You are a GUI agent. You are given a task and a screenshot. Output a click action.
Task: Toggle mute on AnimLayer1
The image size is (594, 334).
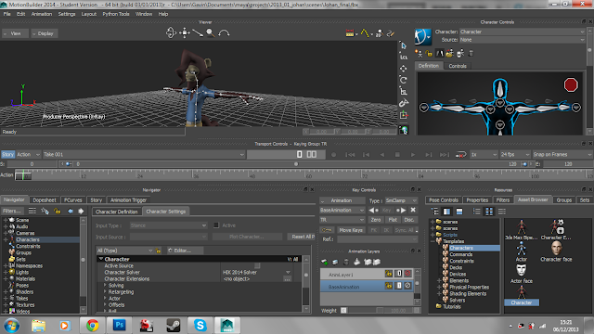click(x=408, y=274)
